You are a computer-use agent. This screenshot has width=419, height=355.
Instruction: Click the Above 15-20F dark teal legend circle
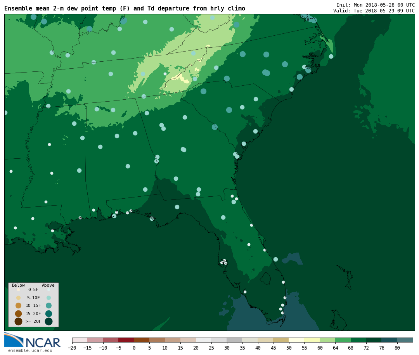pyautogui.click(x=48, y=313)
